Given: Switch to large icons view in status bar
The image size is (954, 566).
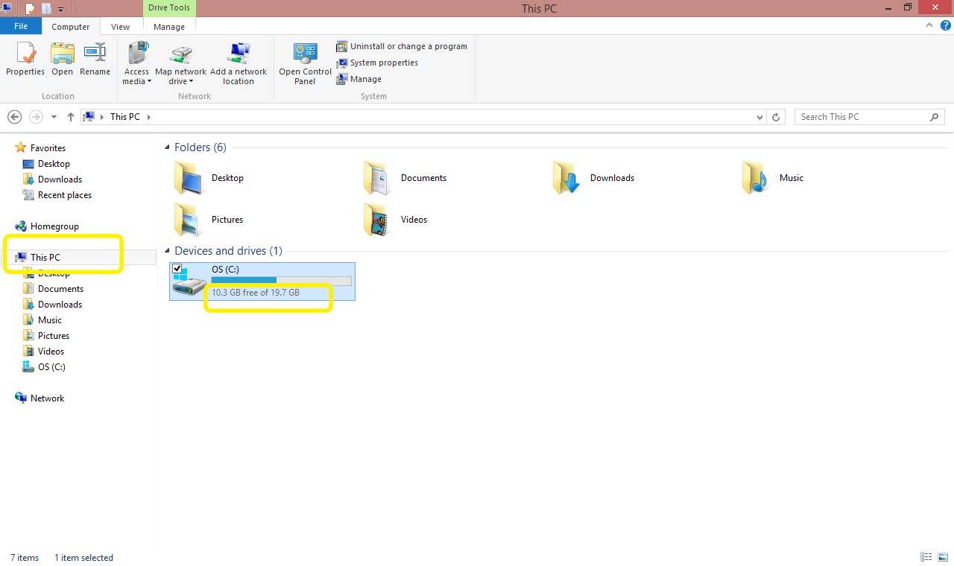Looking at the screenshot, I should [x=944, y=557].
